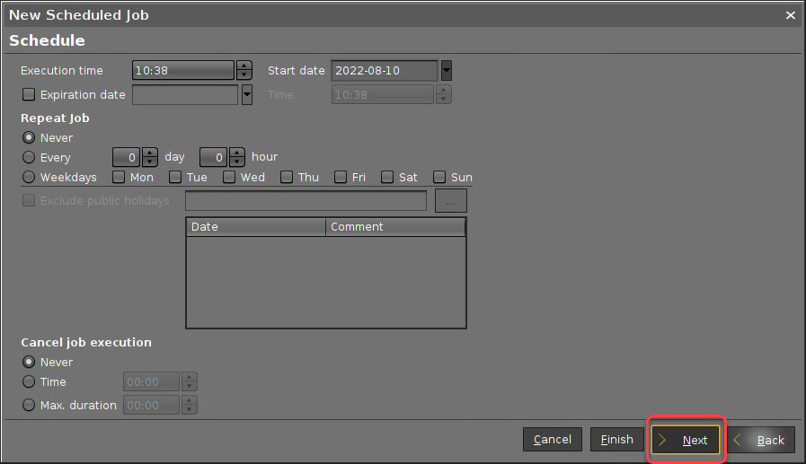Check the Mon weekday checkbox

click(119, 177)
